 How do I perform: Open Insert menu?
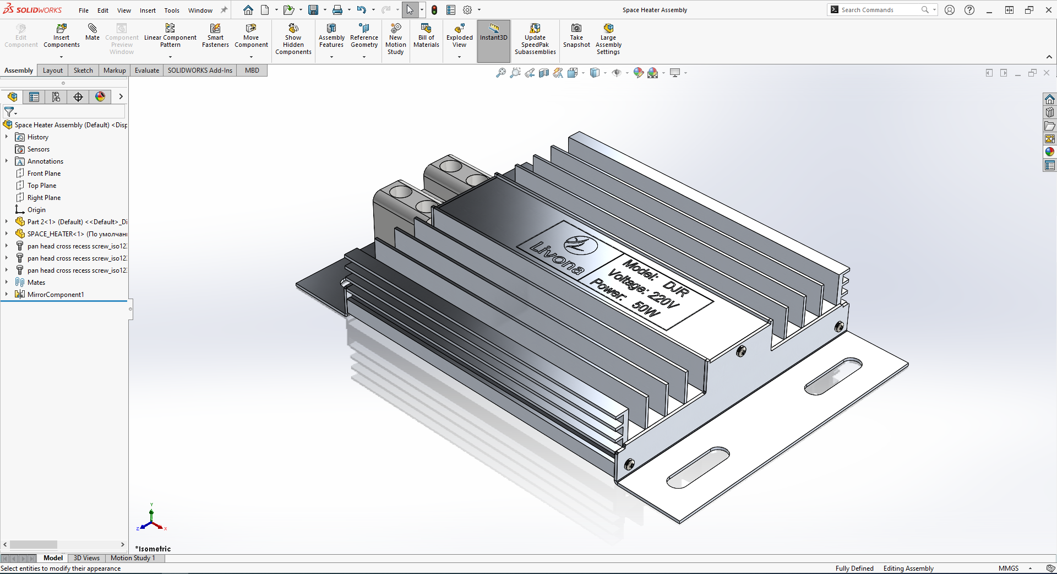click(x=148, y=10)
